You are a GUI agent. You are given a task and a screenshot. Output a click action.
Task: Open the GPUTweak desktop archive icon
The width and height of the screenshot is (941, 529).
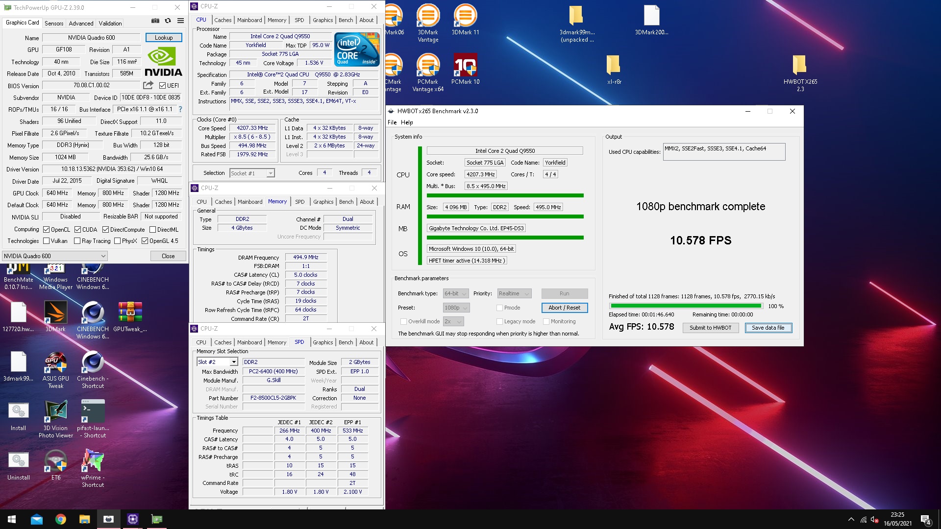coord(130,316)
